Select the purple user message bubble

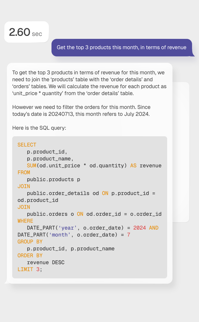pos(122,48)
